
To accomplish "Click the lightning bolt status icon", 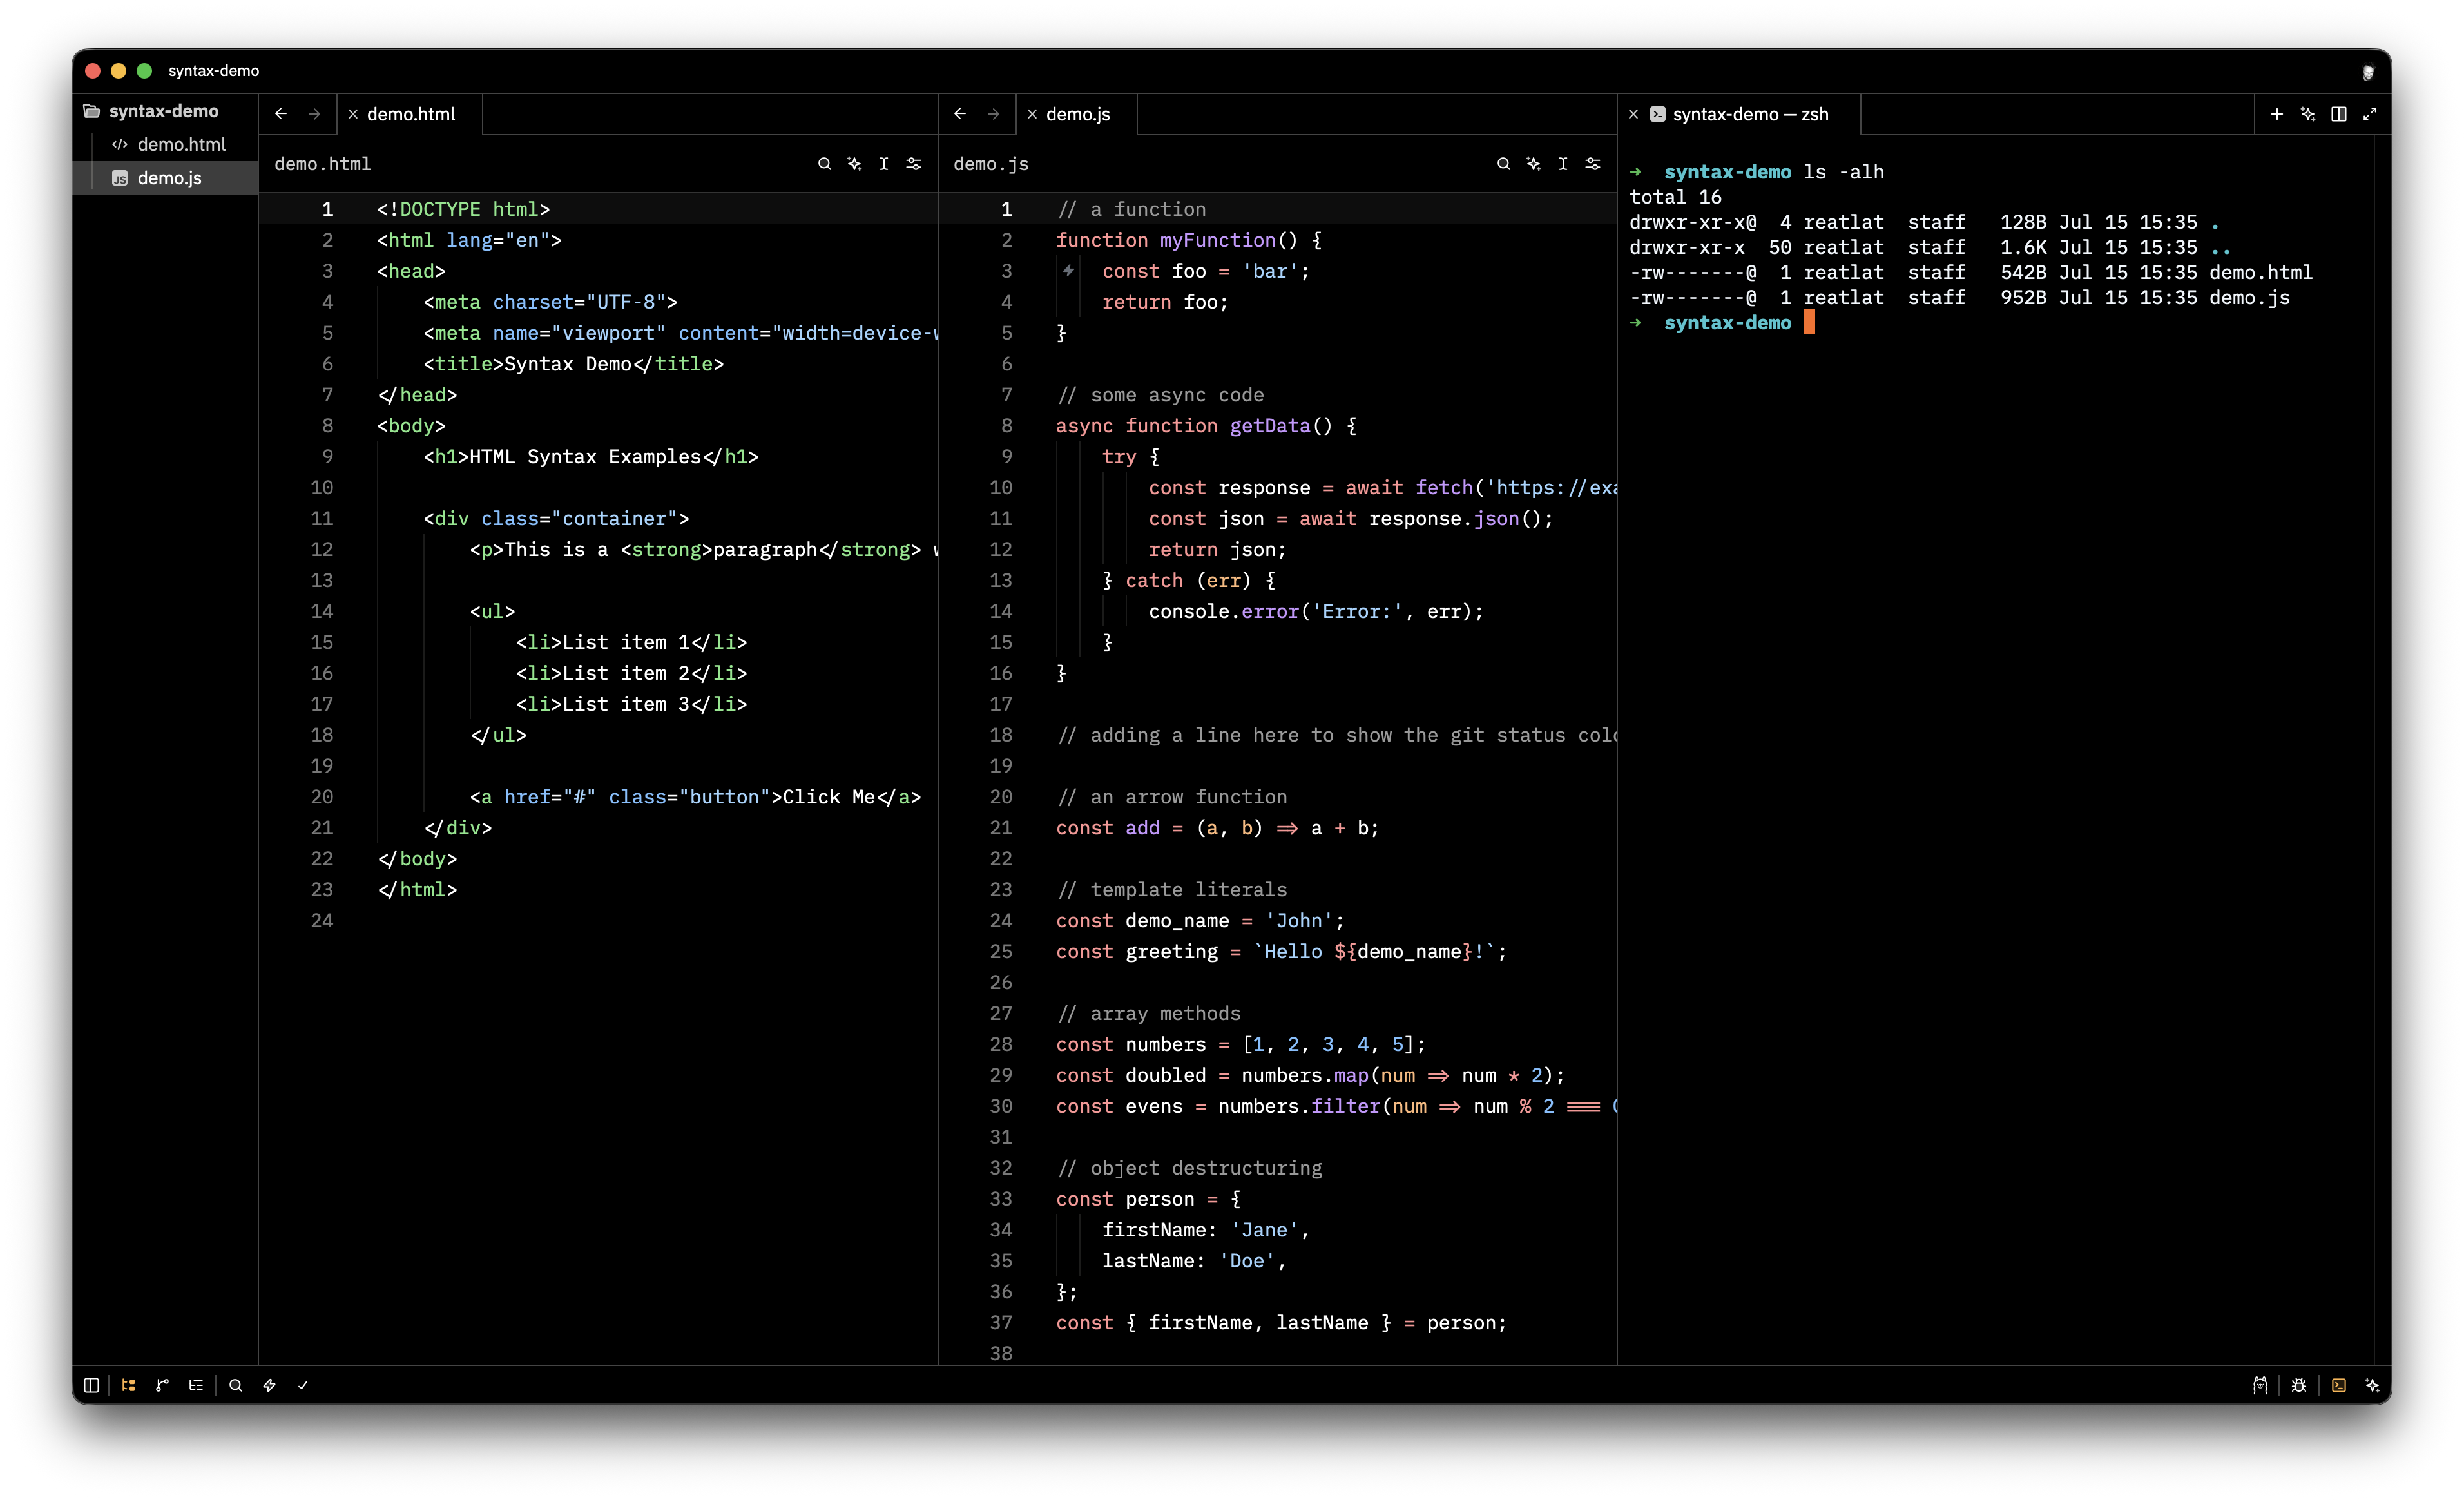I will pos(269,1385).
